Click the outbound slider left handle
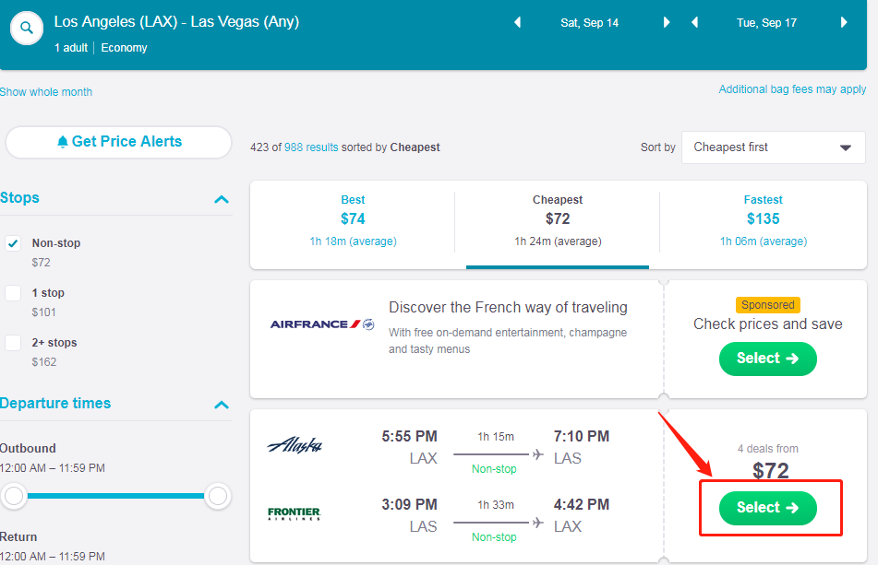The height and width of the screenshot is (565, 878). click(x=14, y=496)
